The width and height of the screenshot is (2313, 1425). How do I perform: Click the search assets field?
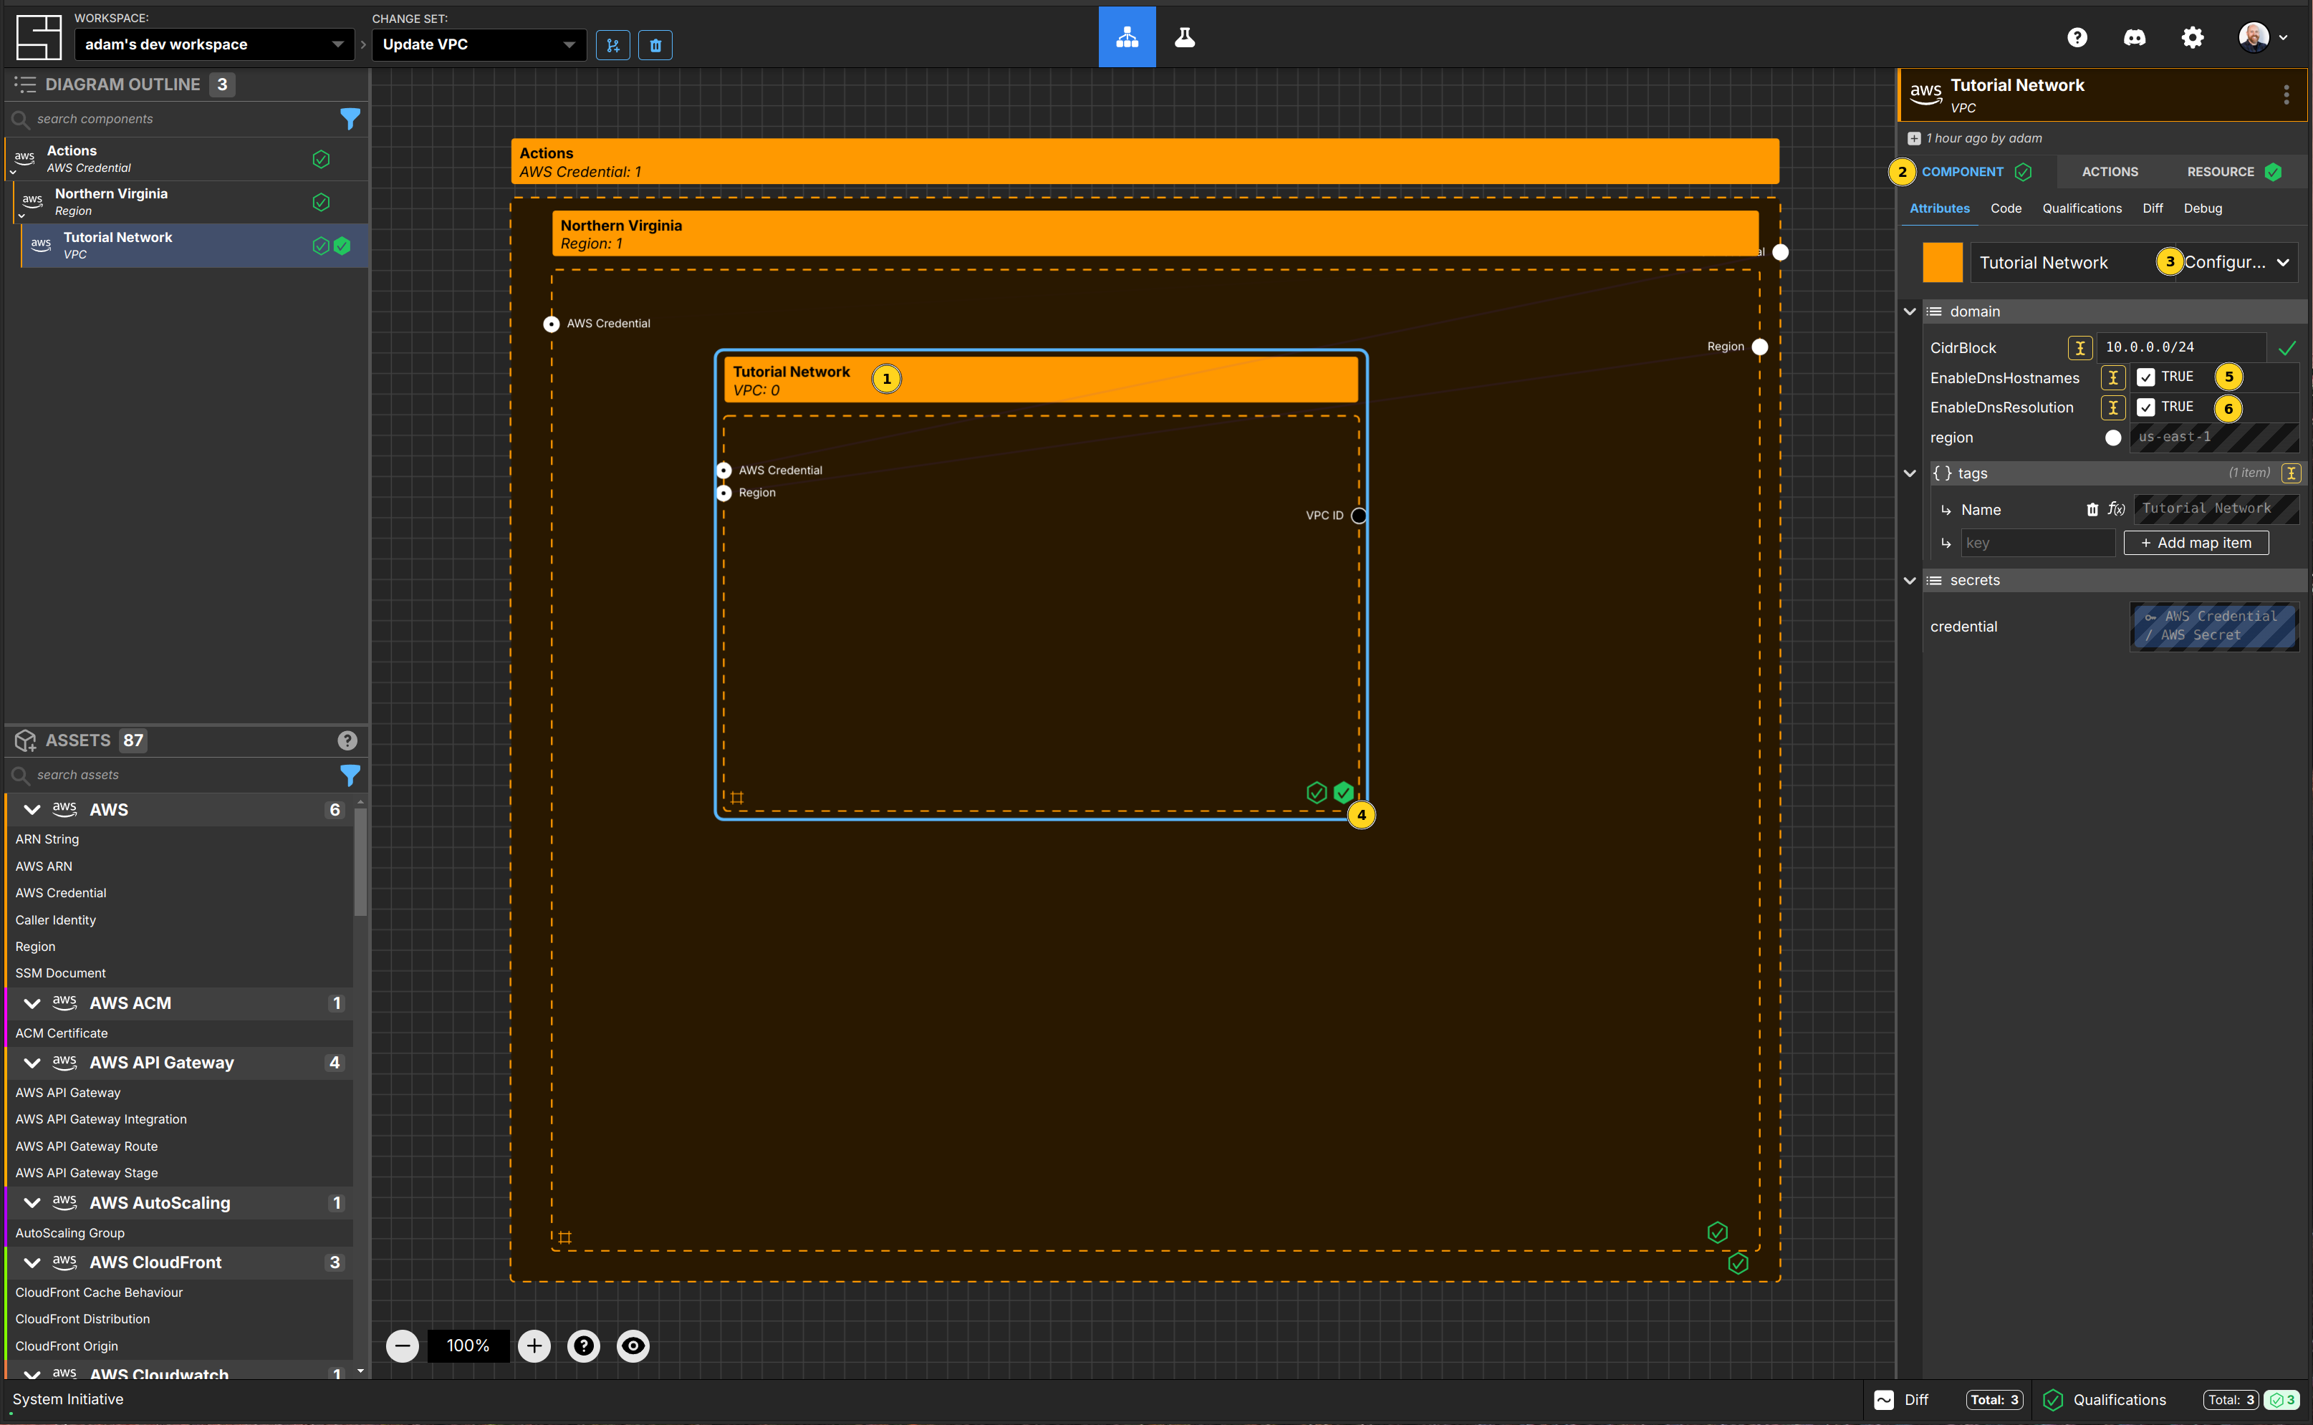click(x=185, y=775)
